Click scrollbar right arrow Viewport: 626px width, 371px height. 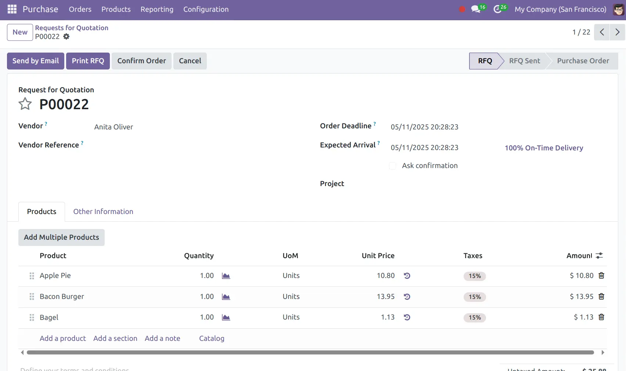click(603, 353)
